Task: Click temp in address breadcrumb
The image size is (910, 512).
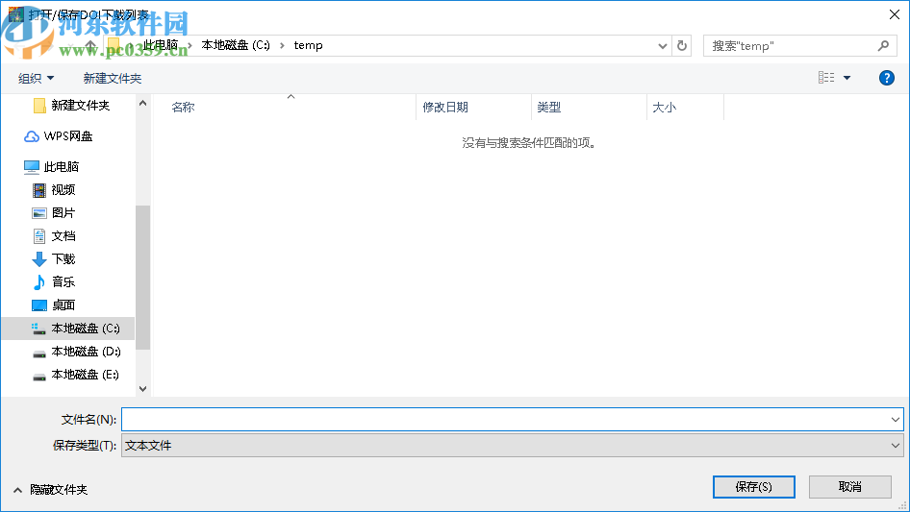Action: [308, 45]
